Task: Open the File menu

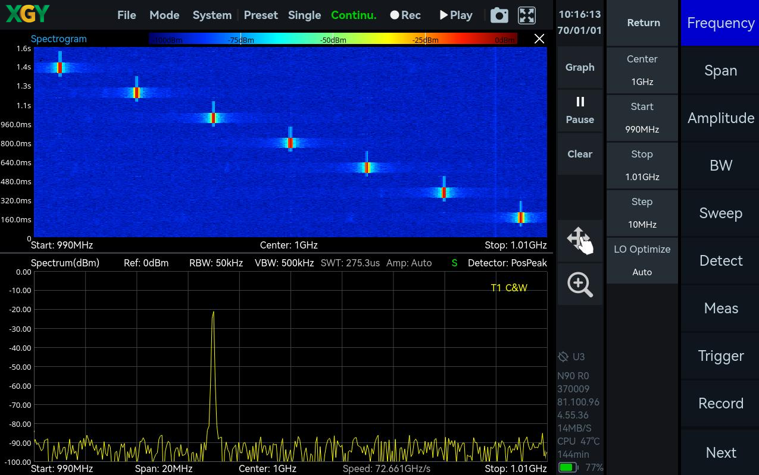Action: click(127, 15)
